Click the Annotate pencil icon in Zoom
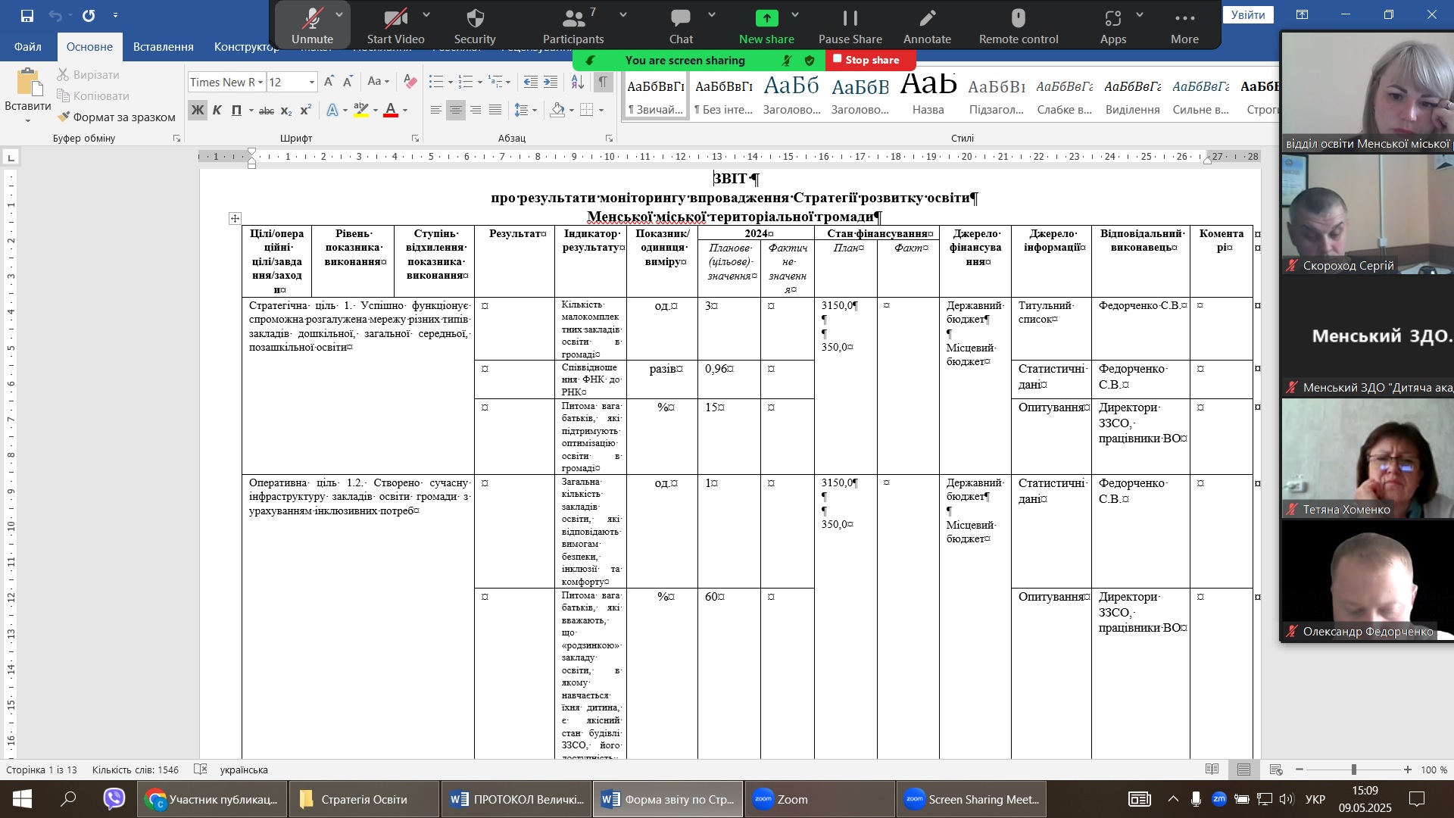Image resolution: width=1454 pixels, height=818 pixels. pyautogui.click(x=927, y=18)
